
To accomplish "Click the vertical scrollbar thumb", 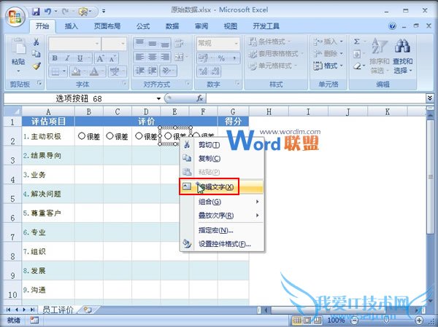I will pos(430,177).
